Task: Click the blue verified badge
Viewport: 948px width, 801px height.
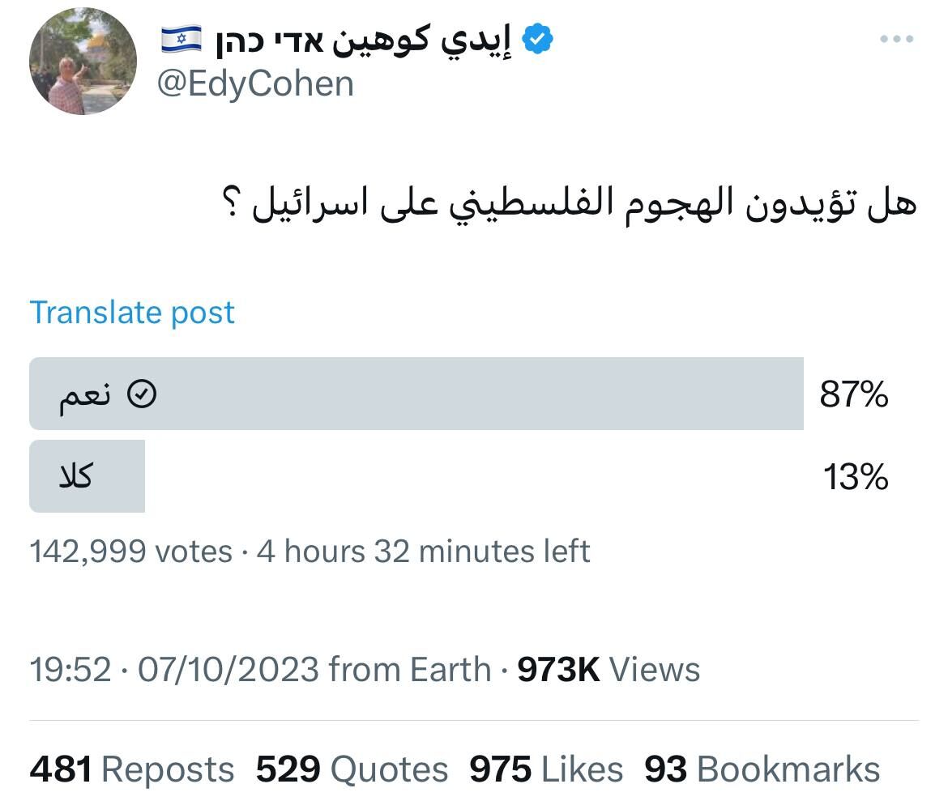Action: coord(537,40)
